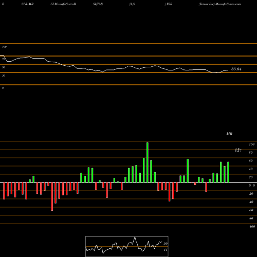This screenshot has width=257, height=257.
Task: Click the '-100' label on the MR axis
Action: (252, 227)
